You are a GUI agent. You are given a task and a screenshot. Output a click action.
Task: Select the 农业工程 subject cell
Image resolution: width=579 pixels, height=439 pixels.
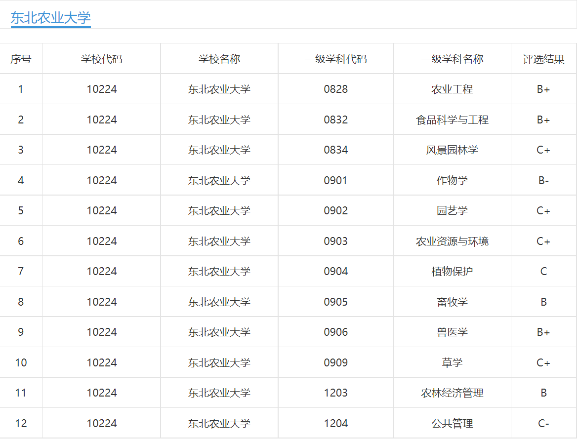pyautogui.click(x=453, y=89)
